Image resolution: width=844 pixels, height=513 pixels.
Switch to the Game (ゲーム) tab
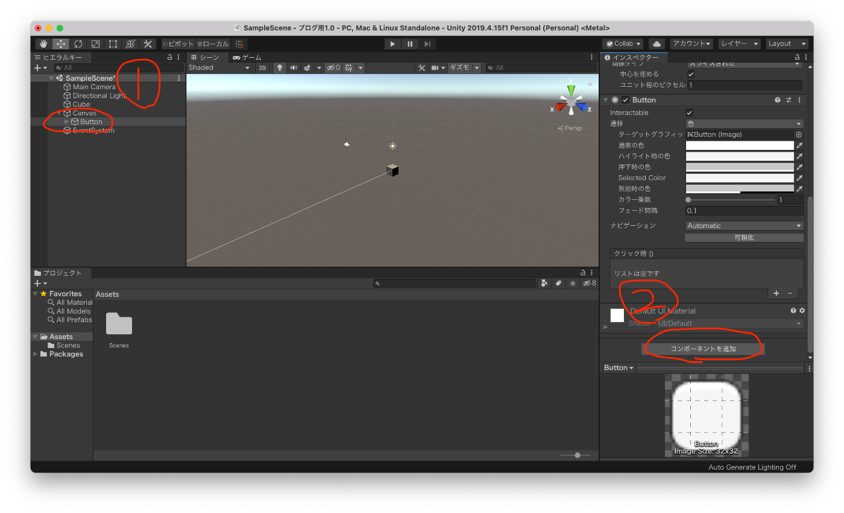[247, 57]
